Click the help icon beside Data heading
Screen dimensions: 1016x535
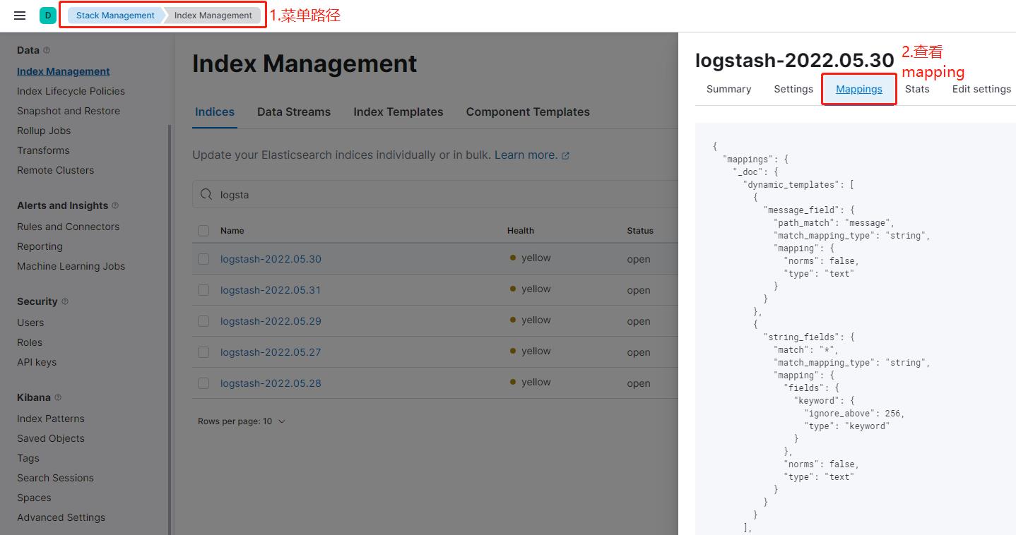[x=47, y=50]
